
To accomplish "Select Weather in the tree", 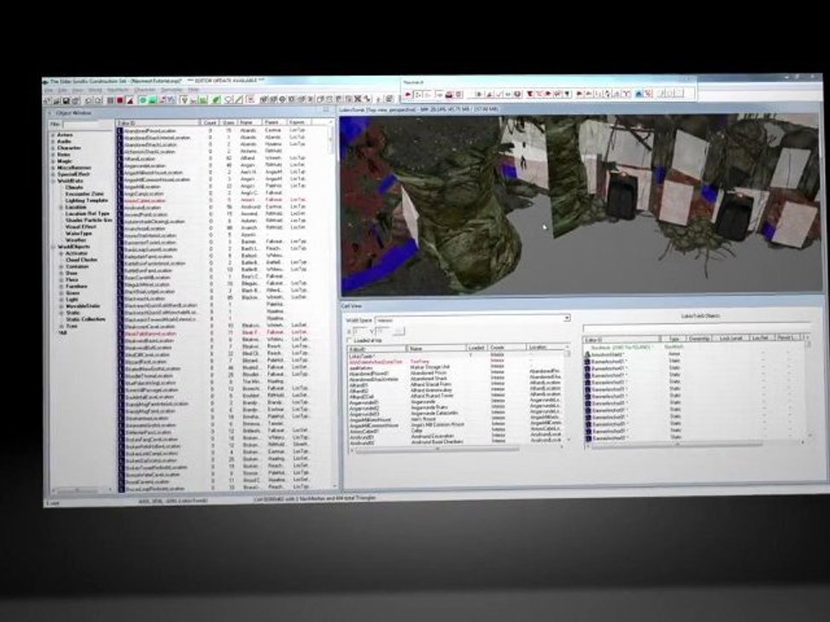I will click(x=76, y=239).
